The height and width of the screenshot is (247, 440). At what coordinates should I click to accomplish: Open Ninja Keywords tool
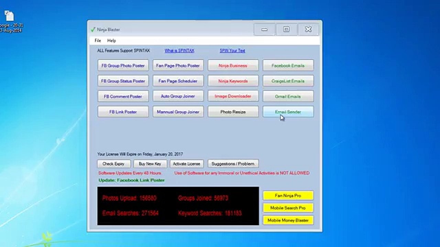(233, 81)
